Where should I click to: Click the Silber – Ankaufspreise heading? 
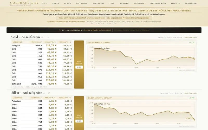pyautogui.click(x=27, y=93)
